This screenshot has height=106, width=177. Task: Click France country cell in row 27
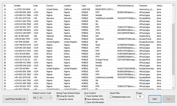(x=49, y=60)
